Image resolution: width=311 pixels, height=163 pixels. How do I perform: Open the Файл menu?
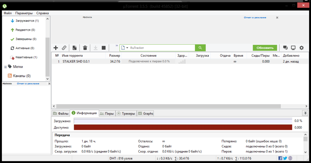(x=7, y=13)
